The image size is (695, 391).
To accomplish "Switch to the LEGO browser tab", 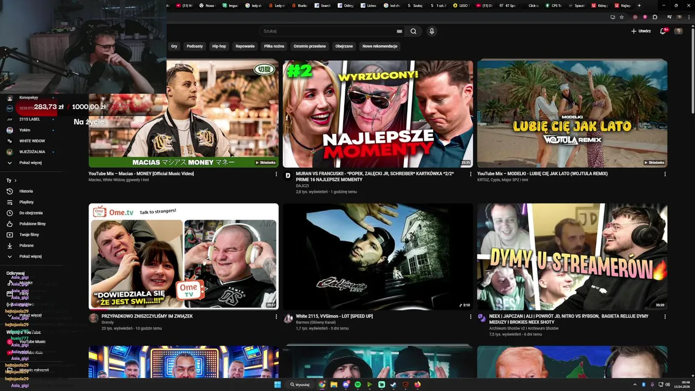I will (x=462, y=5).
